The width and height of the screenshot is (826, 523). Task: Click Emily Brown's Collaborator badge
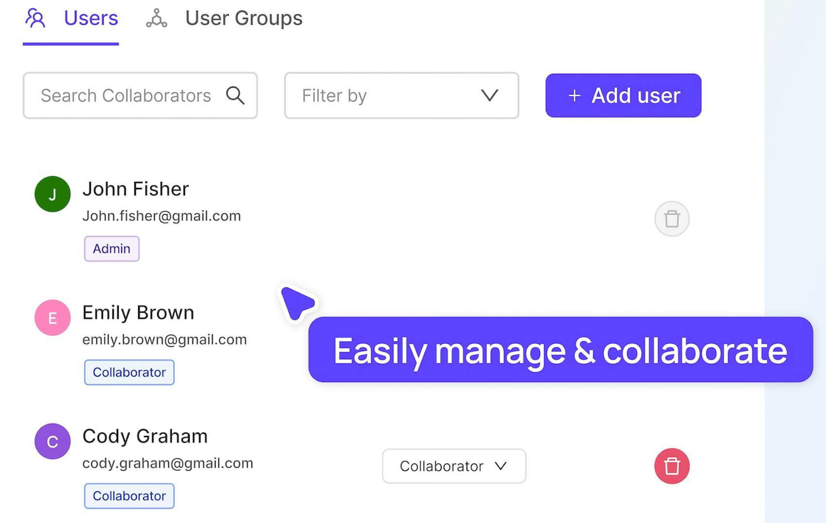(x=129, y=372)
